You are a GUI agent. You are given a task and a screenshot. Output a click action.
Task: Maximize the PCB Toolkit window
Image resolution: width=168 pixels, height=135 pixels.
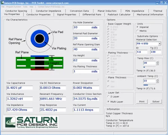[161, 3]
